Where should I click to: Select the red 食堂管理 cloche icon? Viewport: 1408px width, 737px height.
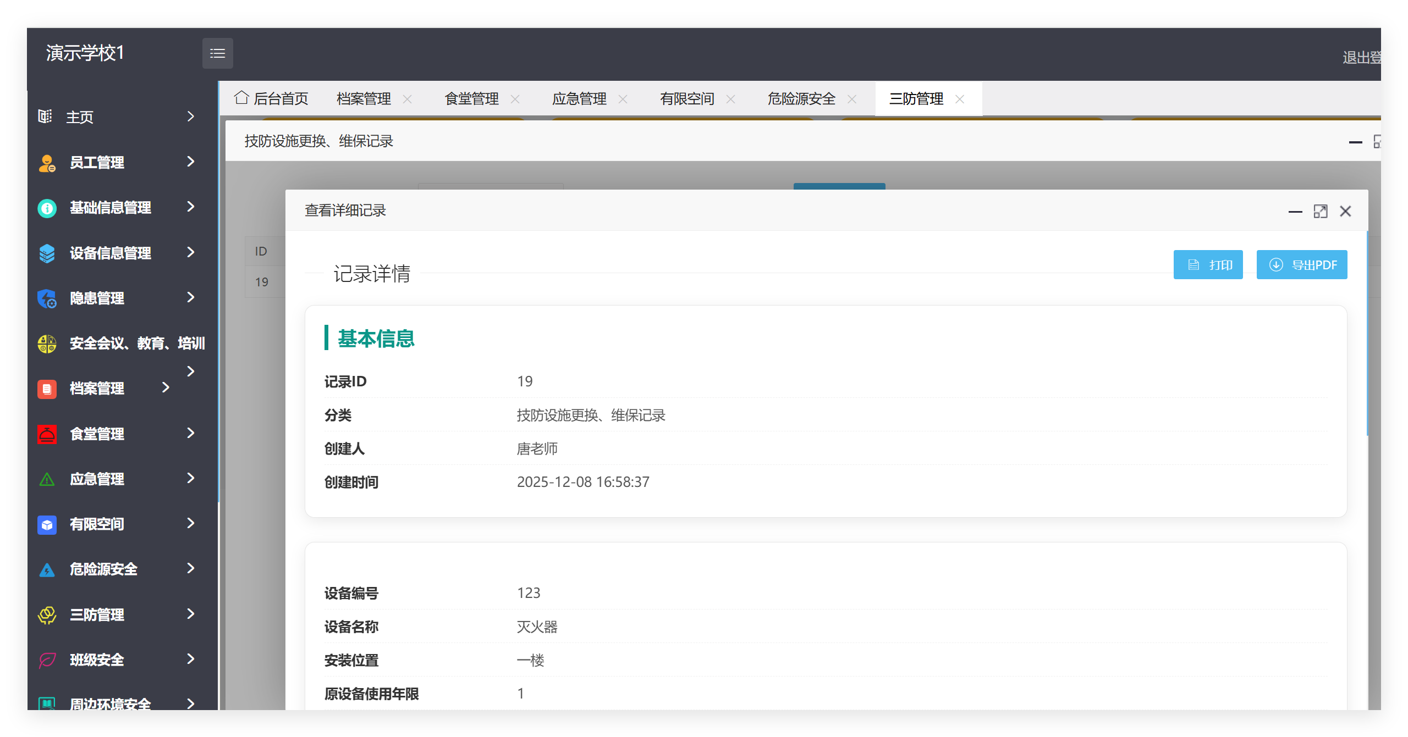(46, 434)
